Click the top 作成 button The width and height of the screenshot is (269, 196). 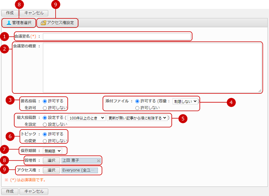tap(10, 13)
